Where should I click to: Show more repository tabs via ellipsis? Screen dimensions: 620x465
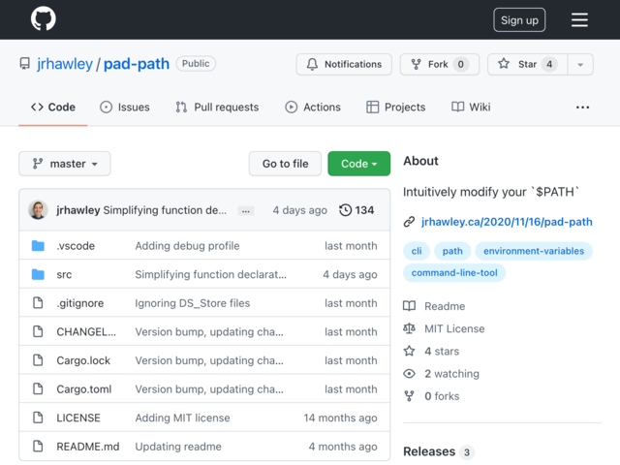pyautogui.click(x=582, y=108)
